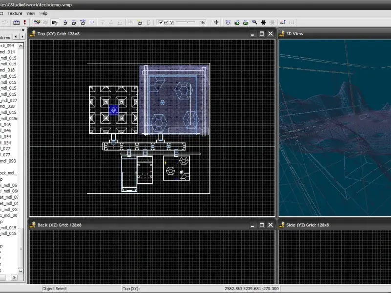Click the green eye rotate icon
Viewport: 391px width, 293px height.
pos(246,22)
